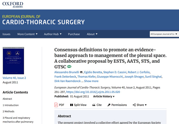Jump to Abstract in Article Contents
The image size is (179, 124).
(7, 99)
